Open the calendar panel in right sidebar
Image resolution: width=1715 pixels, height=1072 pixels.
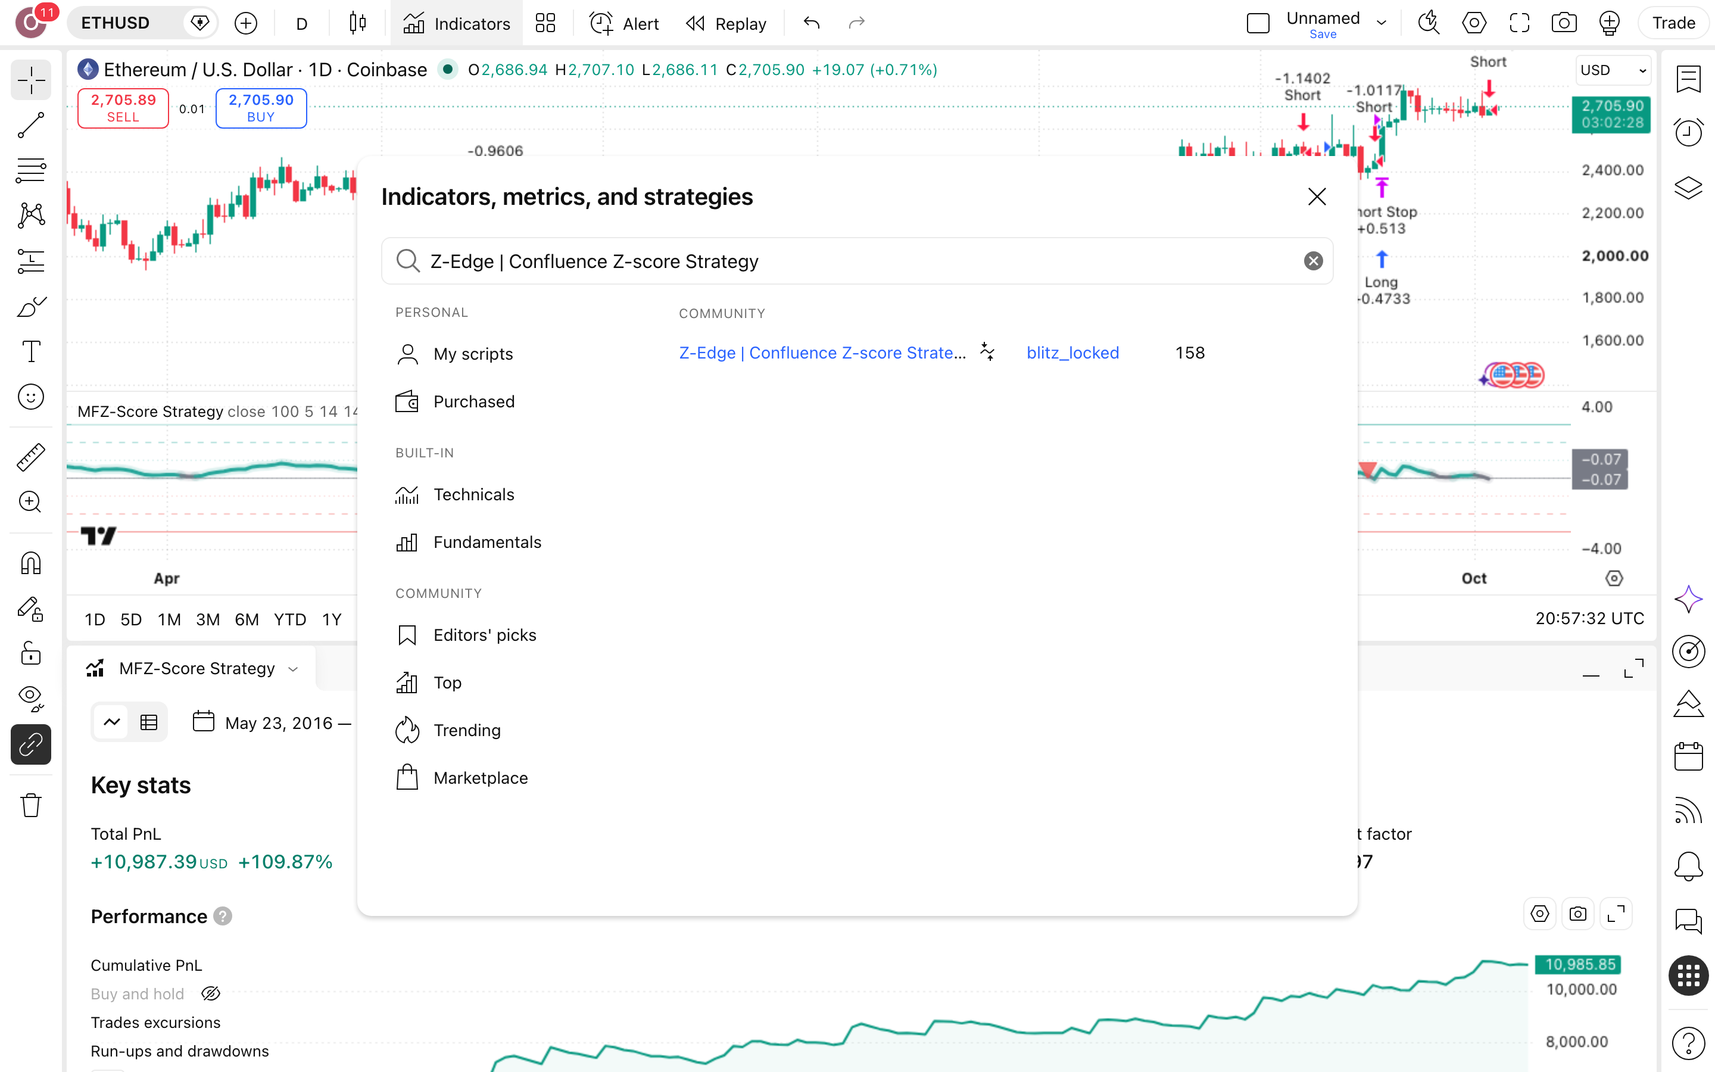point(1689,756)
